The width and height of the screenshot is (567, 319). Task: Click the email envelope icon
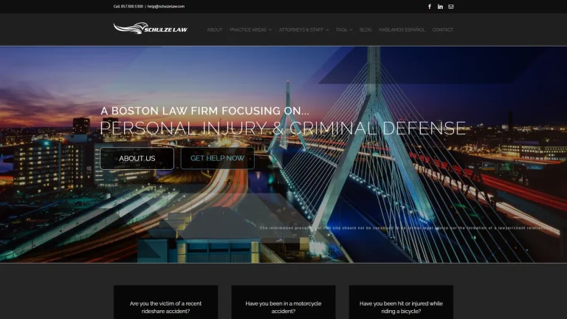coord(451,7)
